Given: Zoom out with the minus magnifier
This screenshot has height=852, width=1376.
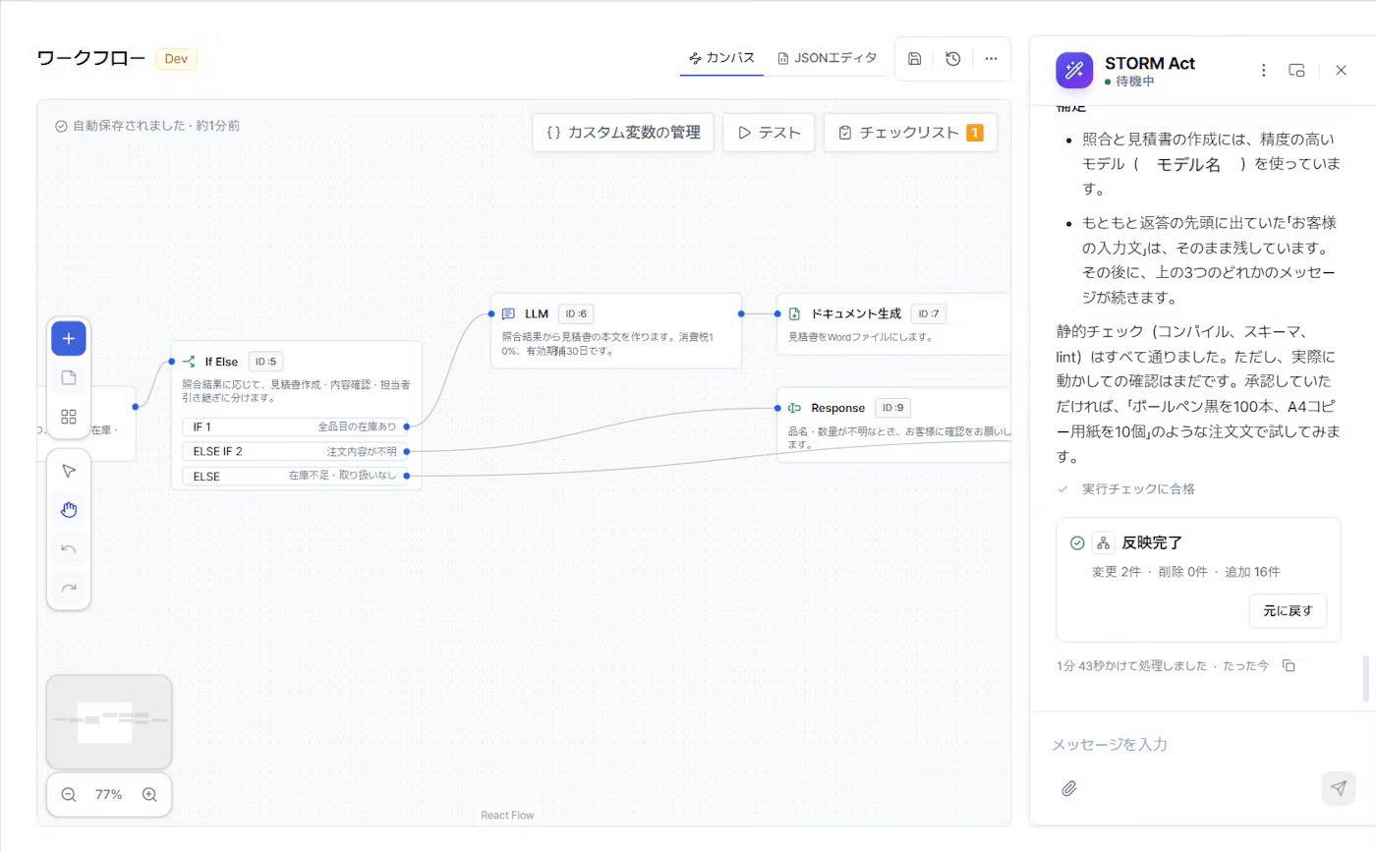Looking at the screenshot, I should coord(69,794).
